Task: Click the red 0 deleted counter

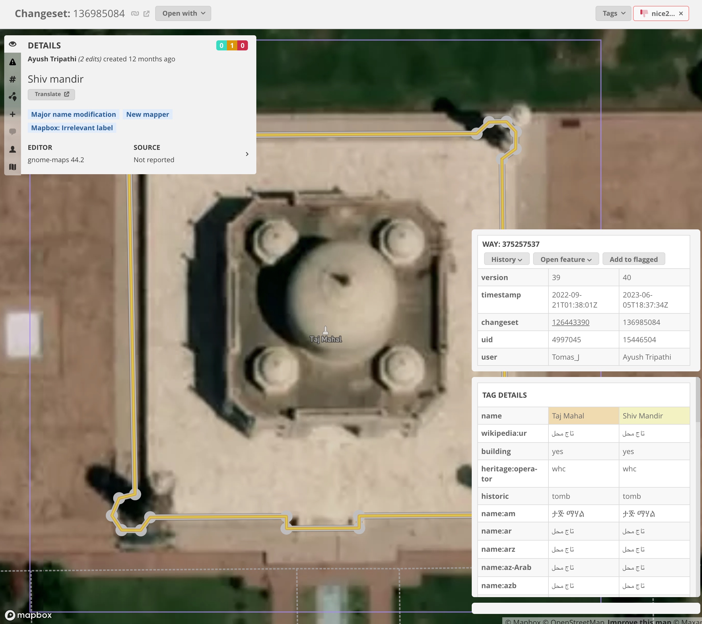Action: tap(243, 45)
